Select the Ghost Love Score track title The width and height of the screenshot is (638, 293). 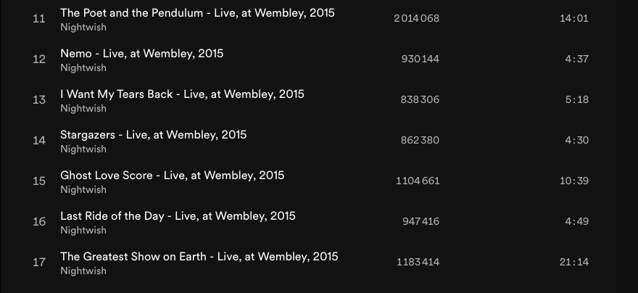172,176
